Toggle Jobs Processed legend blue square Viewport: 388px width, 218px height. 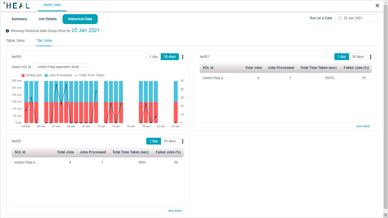(x=46, y=75)
